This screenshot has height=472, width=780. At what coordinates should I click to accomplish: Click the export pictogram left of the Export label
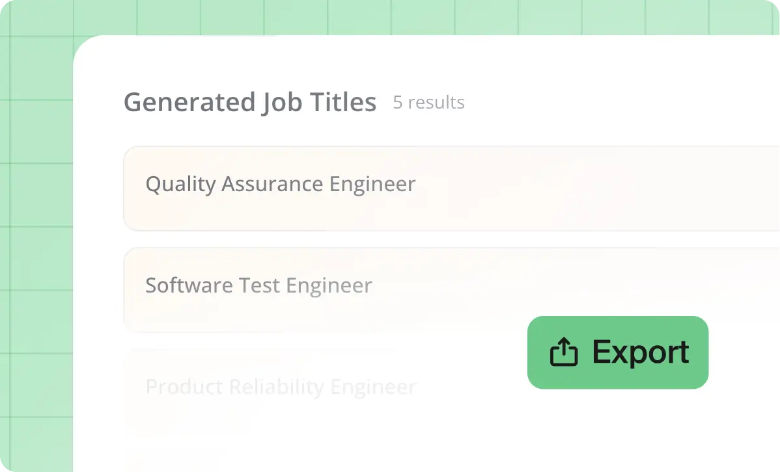click(564, 352)
